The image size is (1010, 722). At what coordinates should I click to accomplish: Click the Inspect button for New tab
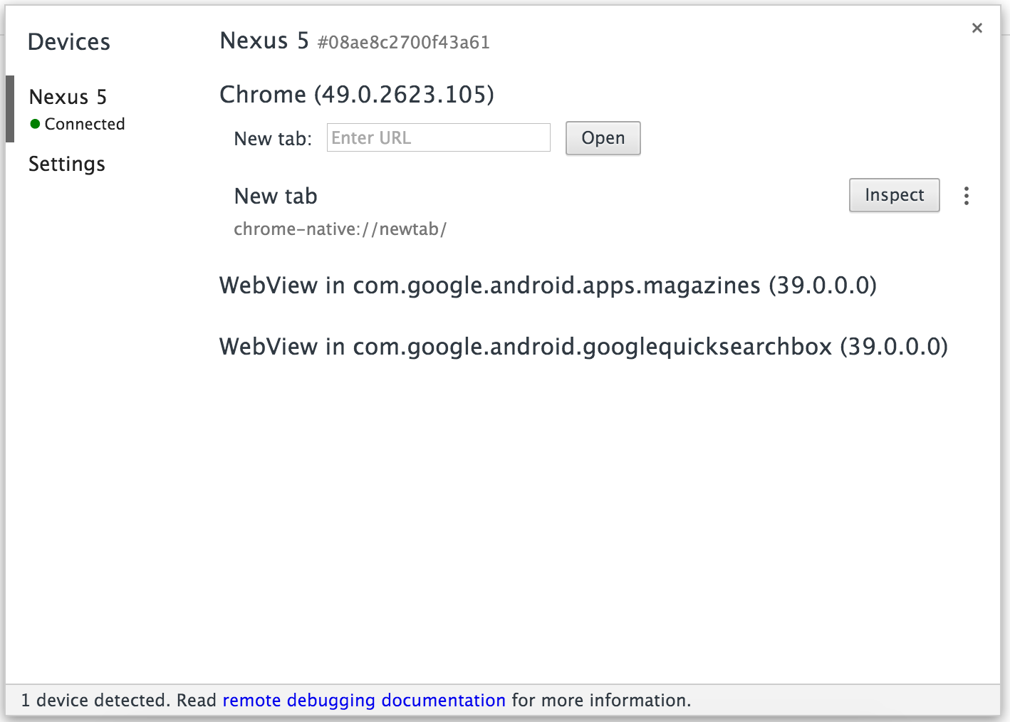pos(894,195)
